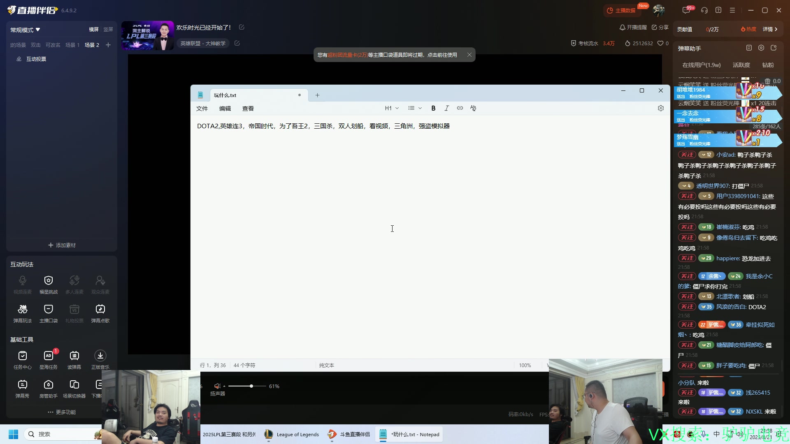Open messages icon with 99+ badge
The width and height of the screenshot is (790, 444).
coord(686,10)
